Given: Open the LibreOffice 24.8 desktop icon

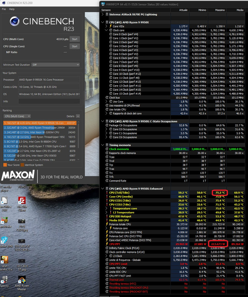Looking at the screenshot, I should [4, 203].
